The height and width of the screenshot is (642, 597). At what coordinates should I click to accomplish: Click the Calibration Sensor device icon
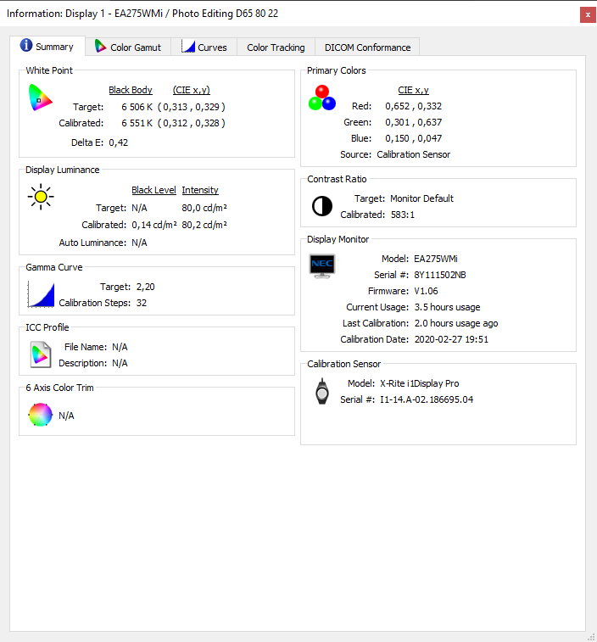click(x=321, y=391)
